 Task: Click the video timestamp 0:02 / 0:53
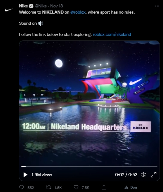coord(126,175)
